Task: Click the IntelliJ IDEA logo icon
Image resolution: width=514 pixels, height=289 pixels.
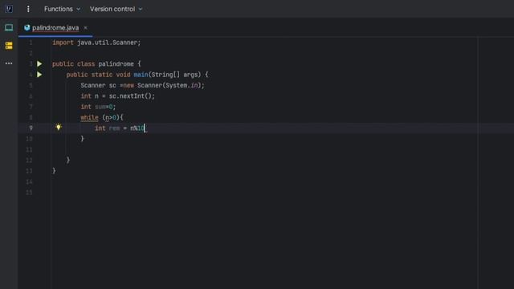Action: click(9, 9)
